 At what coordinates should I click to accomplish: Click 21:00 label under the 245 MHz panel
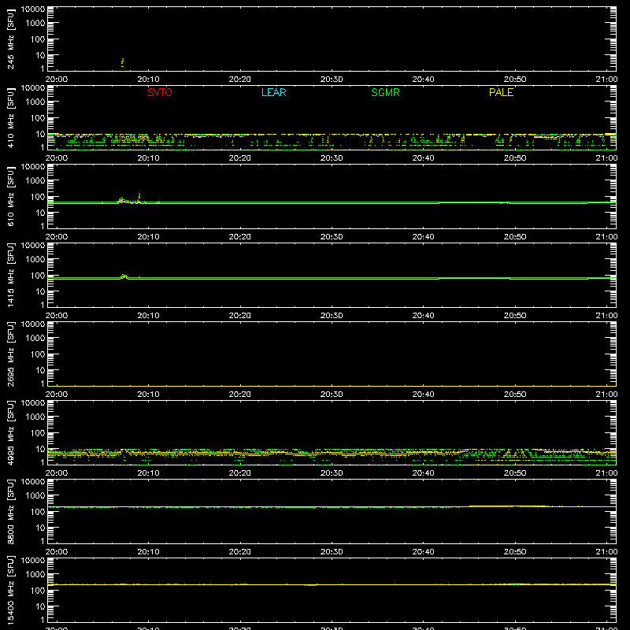tap(606, 80)
